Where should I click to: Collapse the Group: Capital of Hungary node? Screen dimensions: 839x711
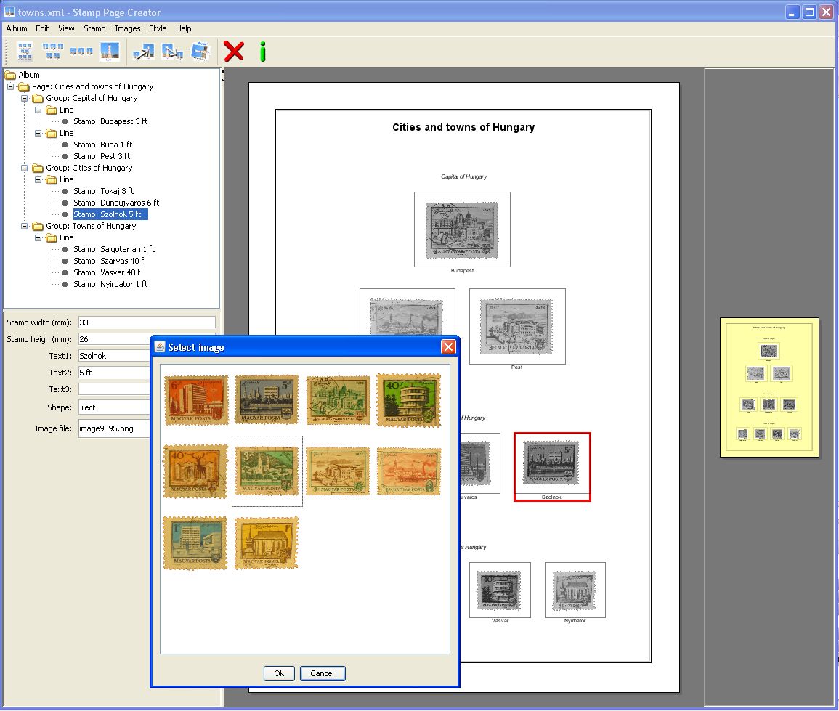click(x=25, y=98)
